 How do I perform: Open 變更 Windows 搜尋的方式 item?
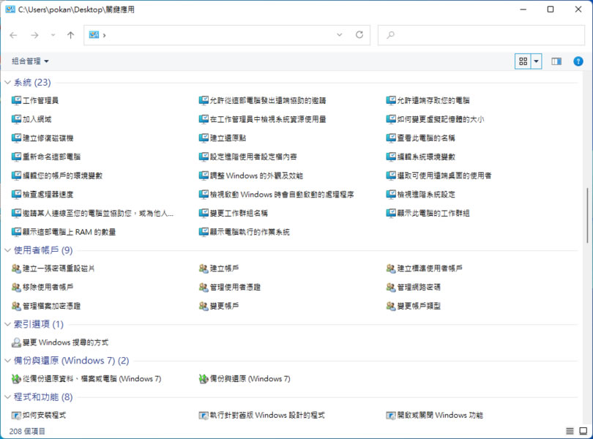click(64, 342)
